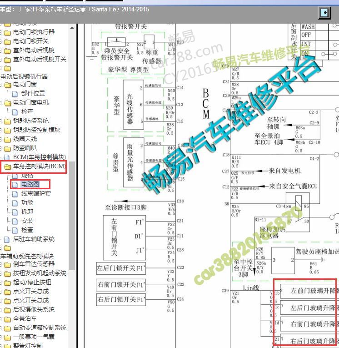Click the 来自安全气囊ECU label
Viewport: 339px width, 348px height.
293,186
